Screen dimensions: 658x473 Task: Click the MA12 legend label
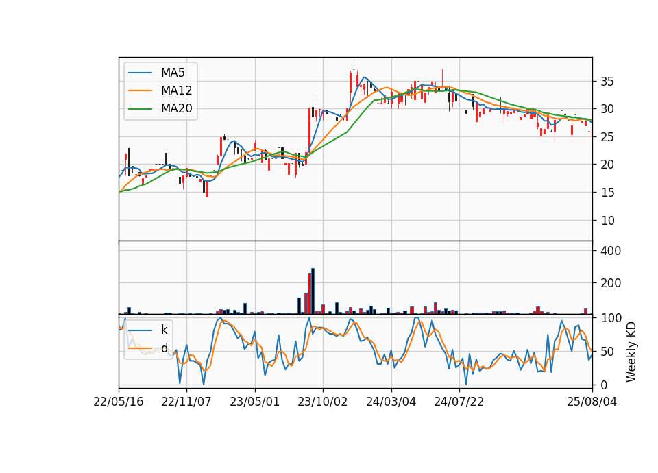[x=176, y=90]
